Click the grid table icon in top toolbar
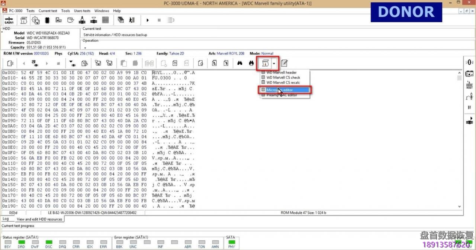 click(x=105, y=20)
